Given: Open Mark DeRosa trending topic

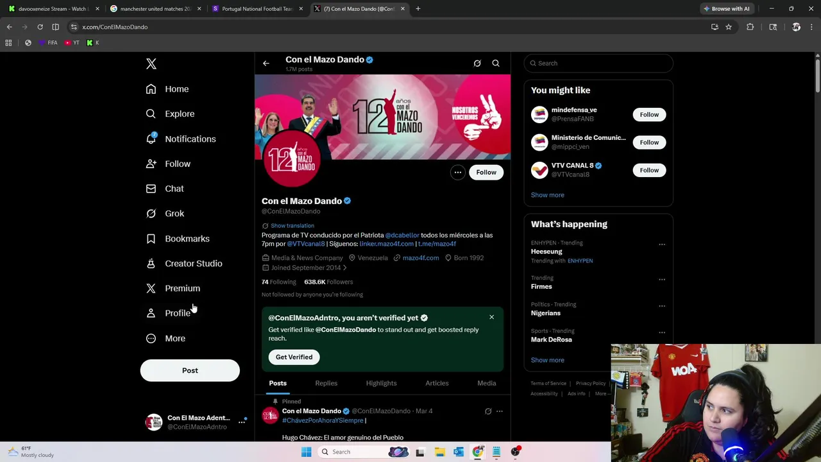Looking at the screenshot, I should point(552,339).
